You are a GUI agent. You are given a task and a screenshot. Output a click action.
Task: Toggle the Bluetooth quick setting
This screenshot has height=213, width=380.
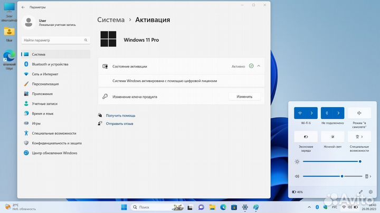(327, 113)
